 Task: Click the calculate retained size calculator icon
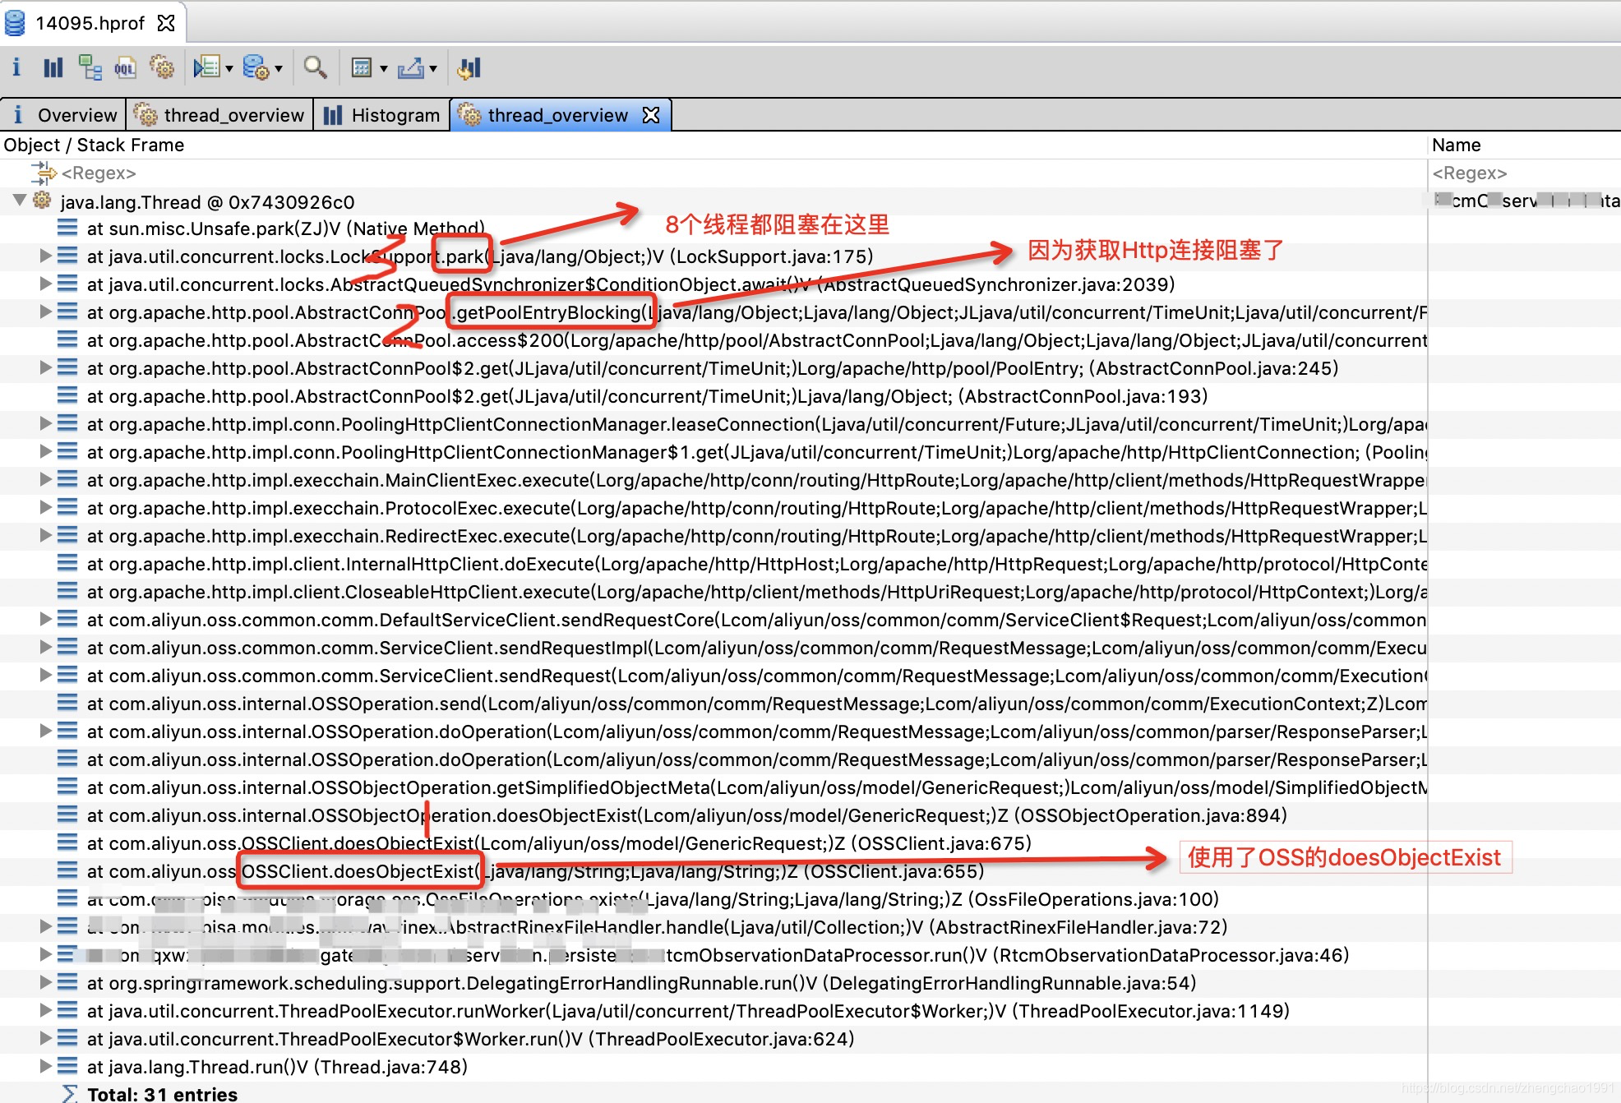click(x=363, y=67)
